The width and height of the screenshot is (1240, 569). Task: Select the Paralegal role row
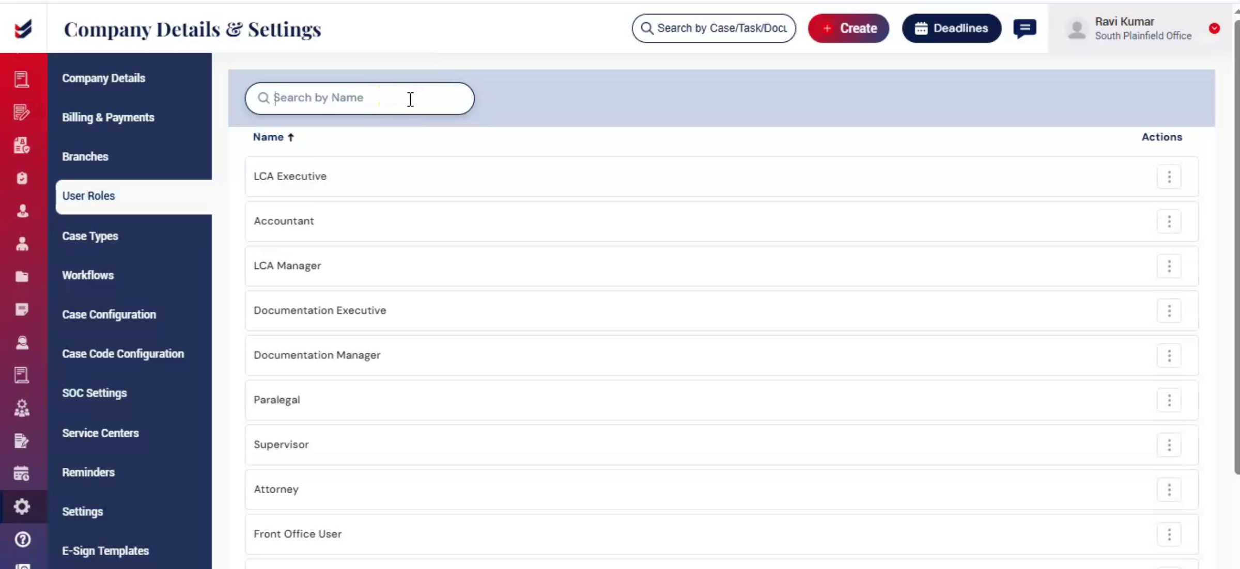point(721,400)
